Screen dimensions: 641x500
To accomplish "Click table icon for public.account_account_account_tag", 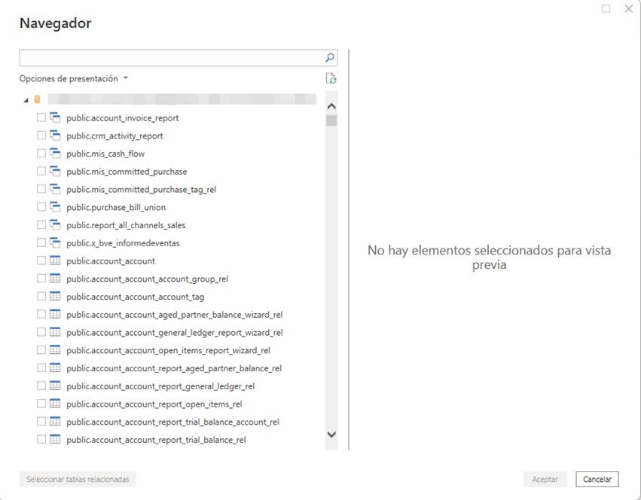I will click(55, 296).
